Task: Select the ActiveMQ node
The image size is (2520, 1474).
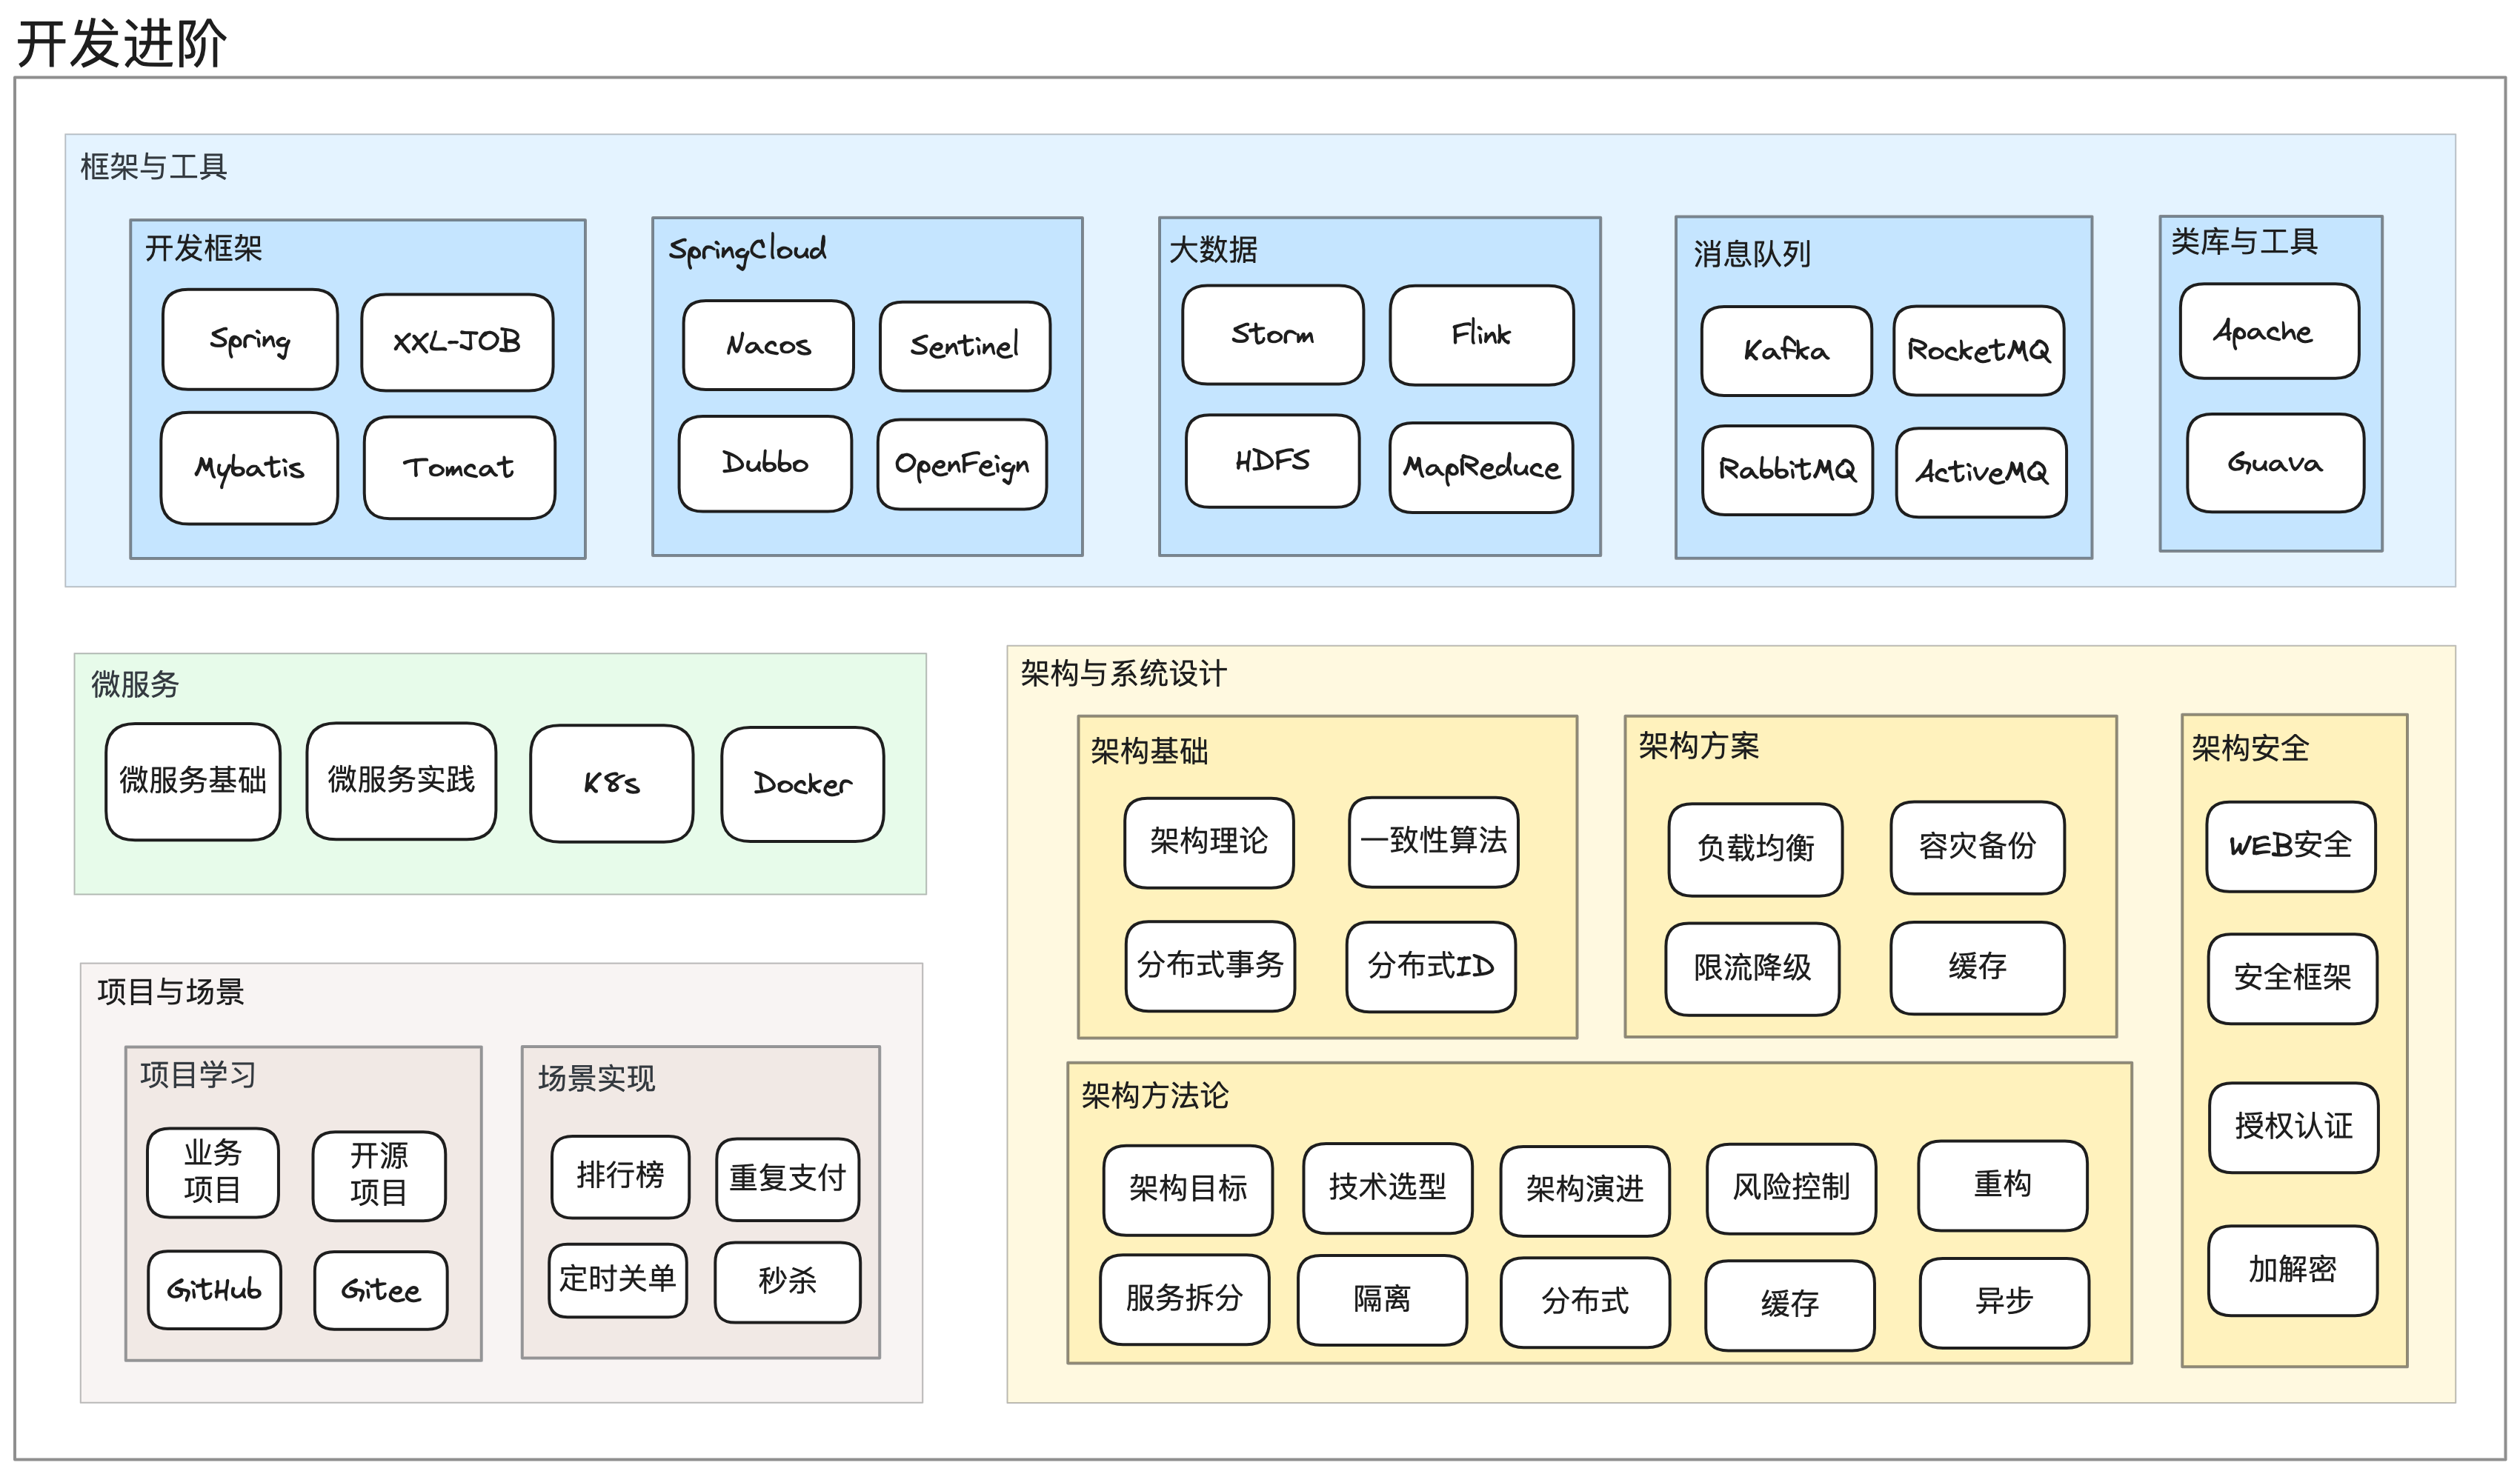Action: pos(1982,473)
